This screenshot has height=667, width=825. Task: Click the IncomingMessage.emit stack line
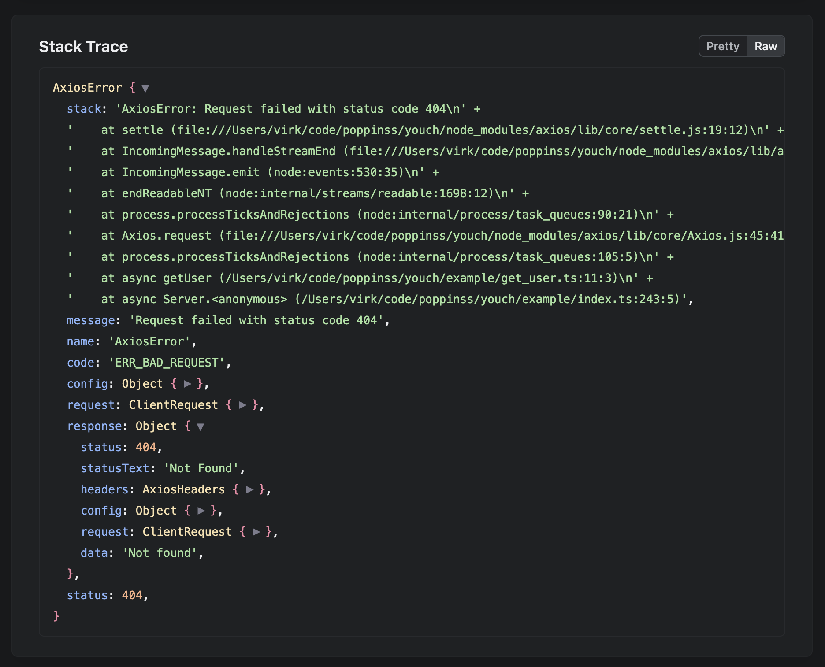coord(253,172)
